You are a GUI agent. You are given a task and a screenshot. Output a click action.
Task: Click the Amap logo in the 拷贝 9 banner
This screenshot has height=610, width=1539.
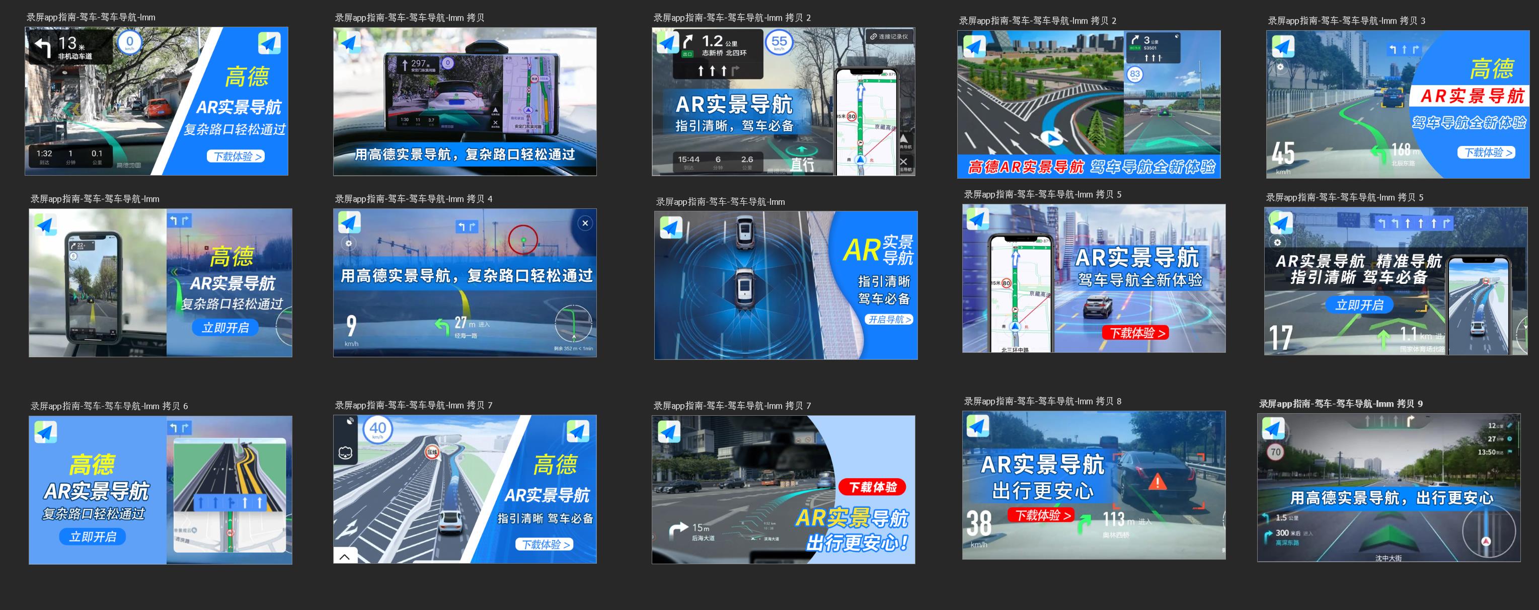(x=1273, y=428)
